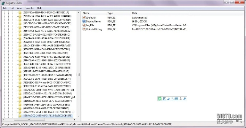Viewport: 246px width, 128px height.
Task: Click the DisplayName string value icon
Action: (x=84, y=21)
